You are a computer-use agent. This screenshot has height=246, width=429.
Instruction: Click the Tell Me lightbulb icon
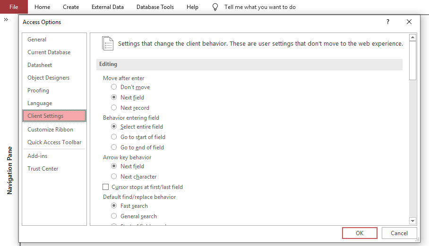tap(215, 7)
